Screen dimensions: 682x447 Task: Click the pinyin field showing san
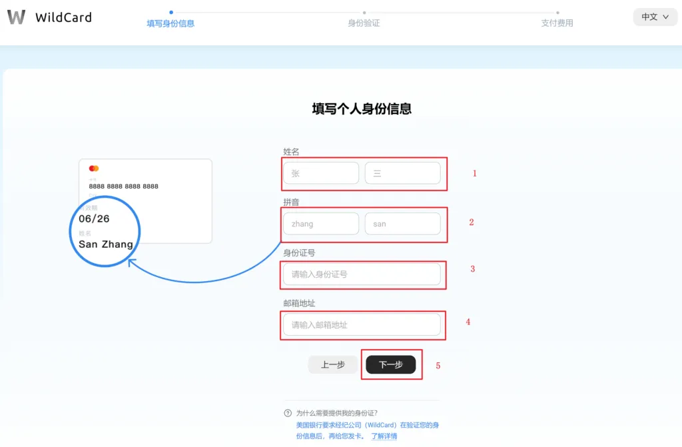(x=402, y=224)
